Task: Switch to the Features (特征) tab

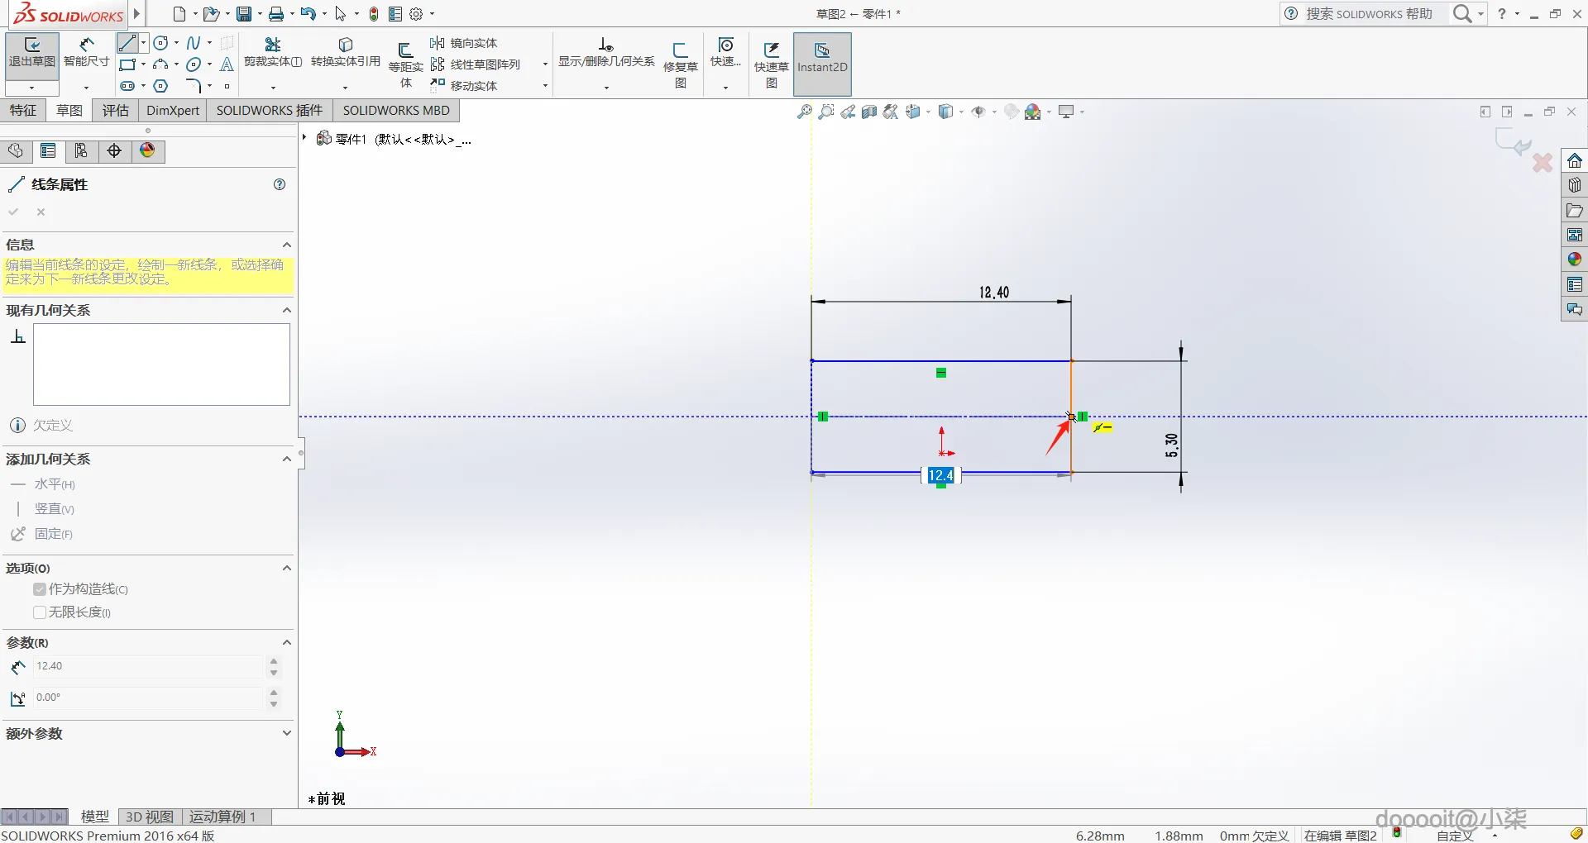Action: coord(23,111)
